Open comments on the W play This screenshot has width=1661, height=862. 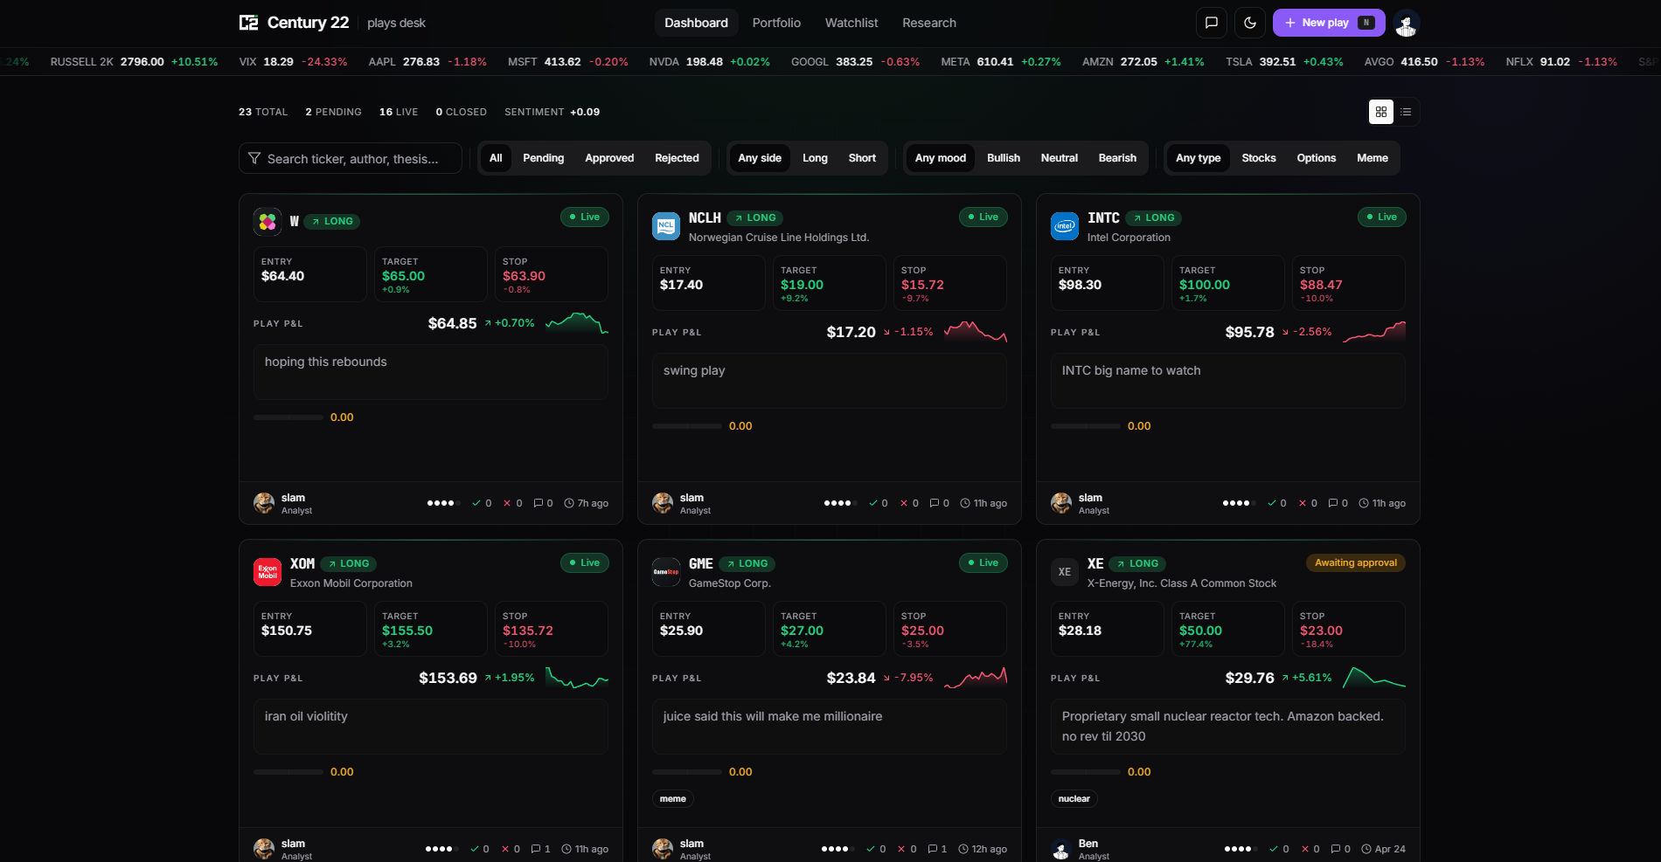[x=539, y=503]
